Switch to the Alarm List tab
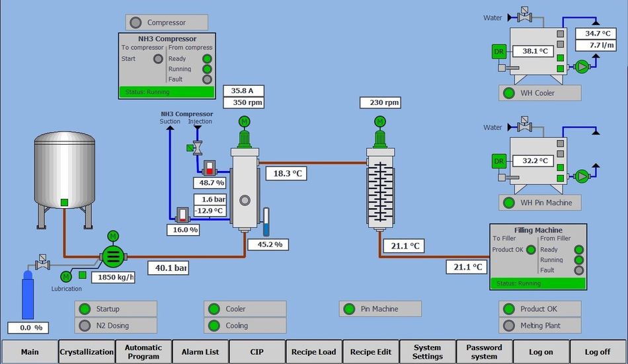This screenshot has width=628, height=364. coord(200,352)
